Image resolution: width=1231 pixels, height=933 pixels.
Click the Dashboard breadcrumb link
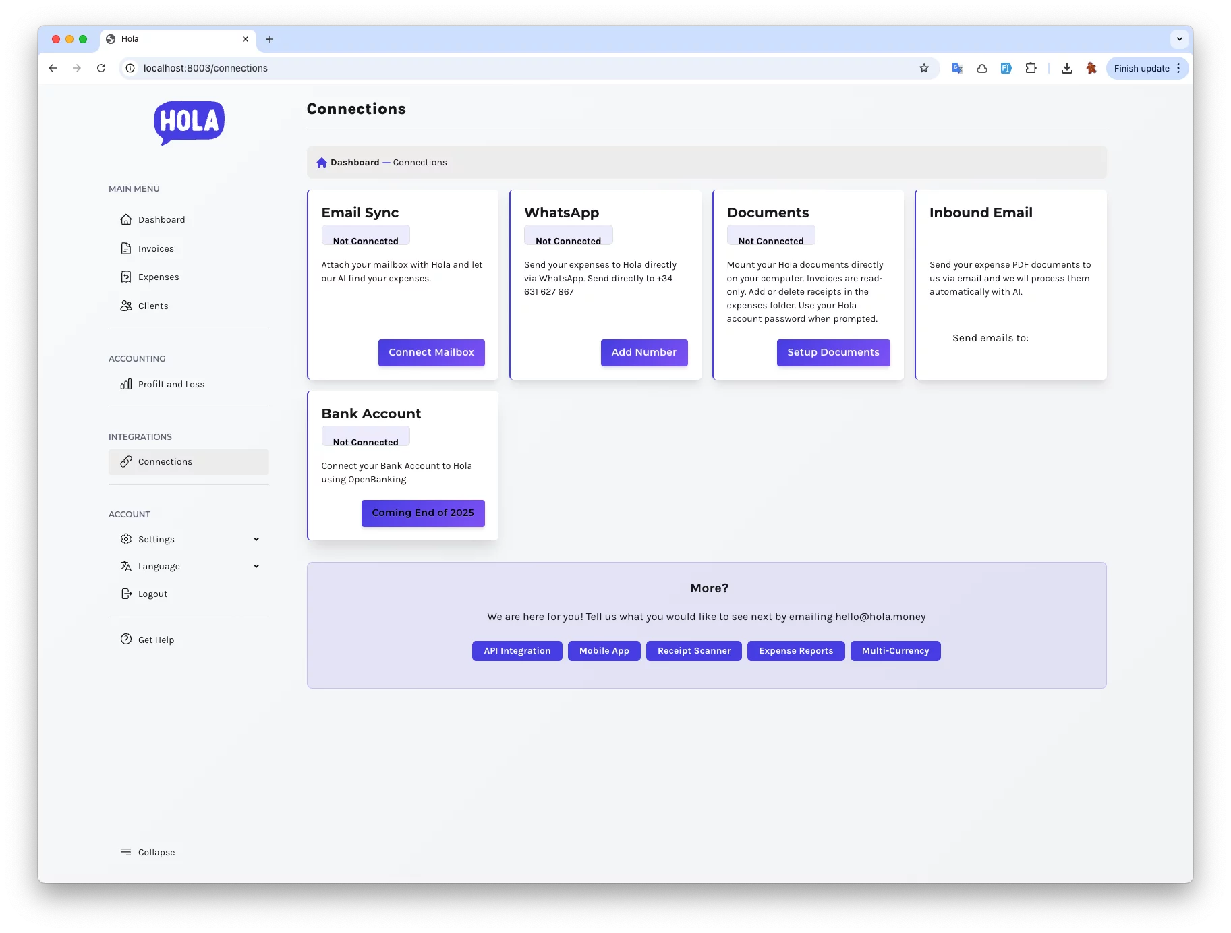(355, 163)
